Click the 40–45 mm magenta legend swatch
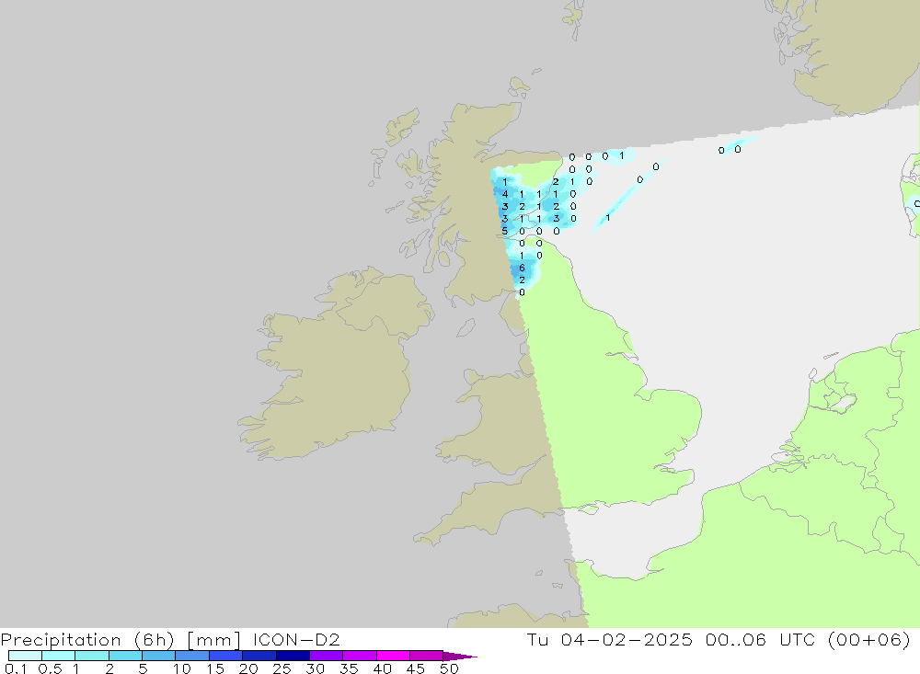Screen dimensions: 920x674 [x=393, y=656]
